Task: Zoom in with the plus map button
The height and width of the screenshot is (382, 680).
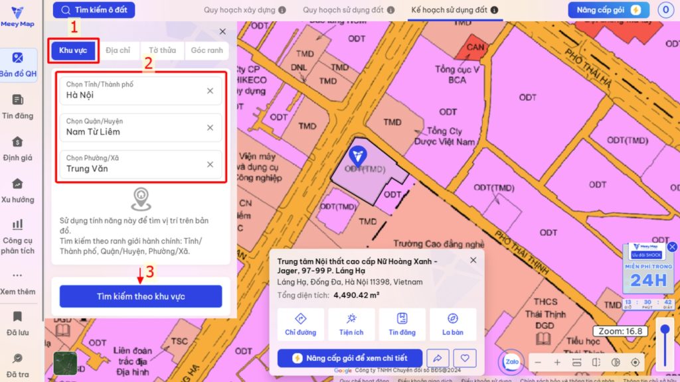Action: click(557, 363)
